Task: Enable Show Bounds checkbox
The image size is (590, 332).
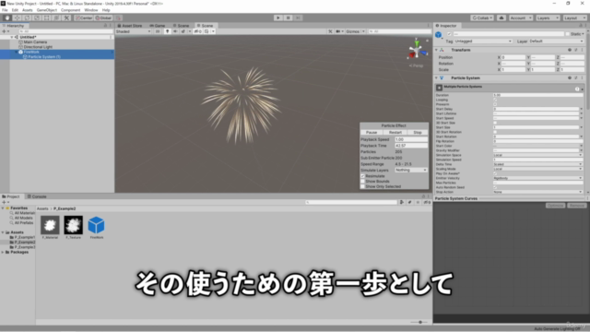Action: click(362, 182)
